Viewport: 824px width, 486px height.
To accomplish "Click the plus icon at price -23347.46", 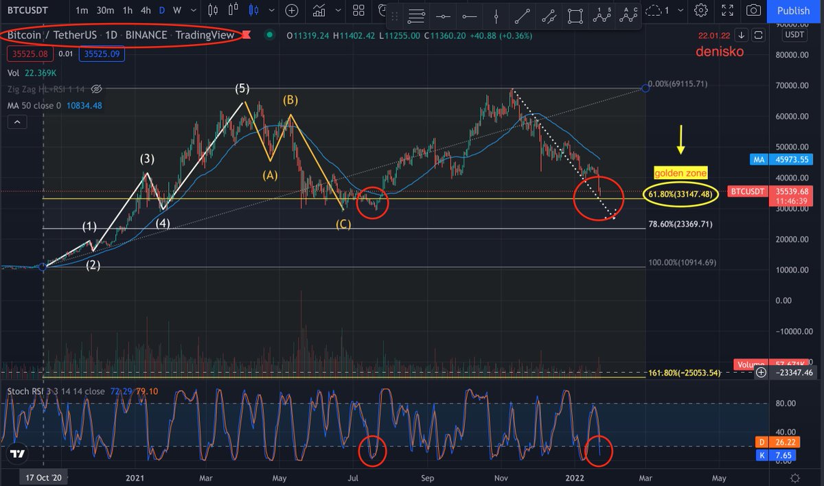I will tap(761, 373).
